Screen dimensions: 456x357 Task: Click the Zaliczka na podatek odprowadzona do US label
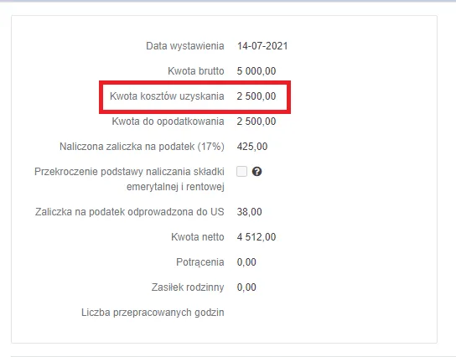pyautogui.click(x=130, y=212)
